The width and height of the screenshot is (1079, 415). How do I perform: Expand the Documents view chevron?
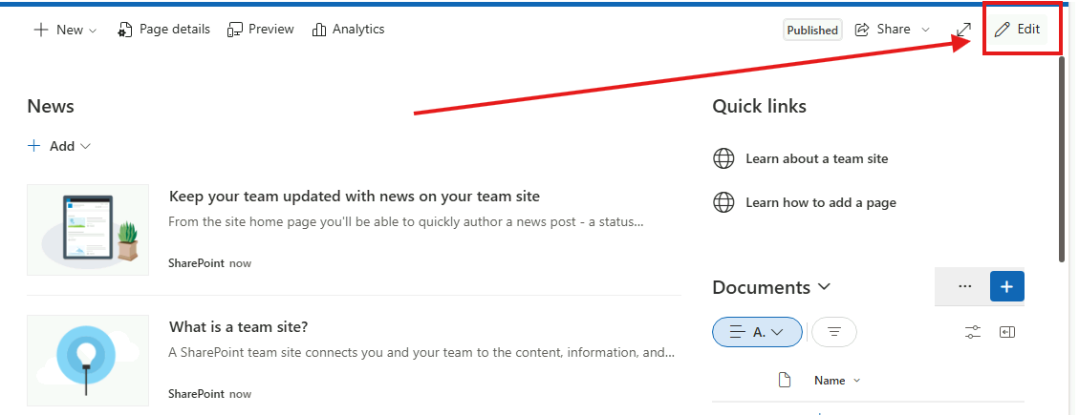(x=825, y=286)
